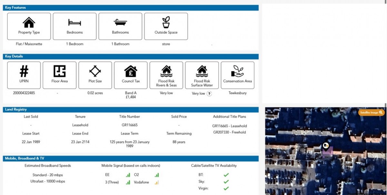Open the surface water help question mark

209,94
